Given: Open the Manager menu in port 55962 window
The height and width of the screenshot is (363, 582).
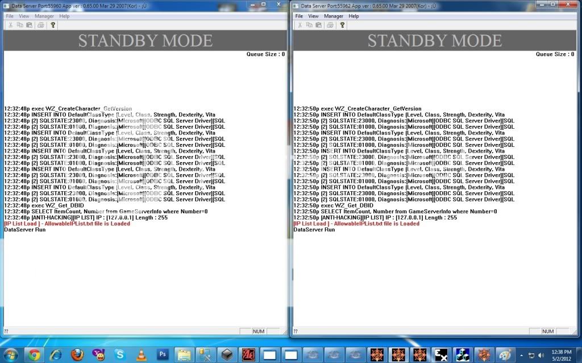Looking at the screenshot, I should [x=334, y=16].
